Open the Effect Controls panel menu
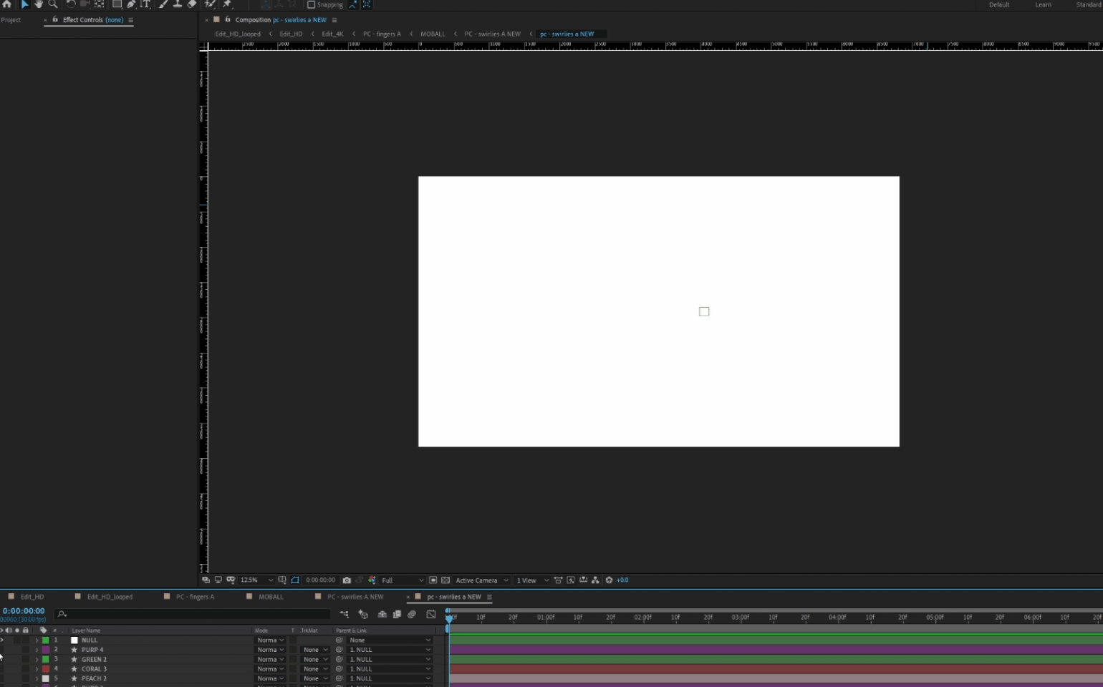 tap(130, 20)
